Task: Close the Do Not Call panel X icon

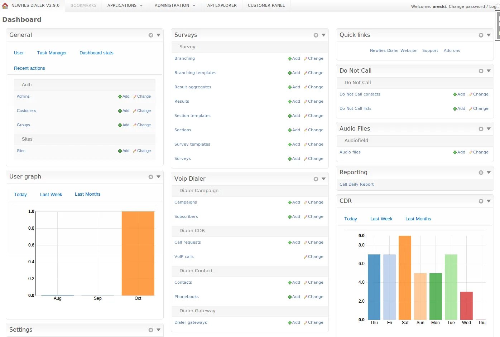Action: [x=481, y=71]
